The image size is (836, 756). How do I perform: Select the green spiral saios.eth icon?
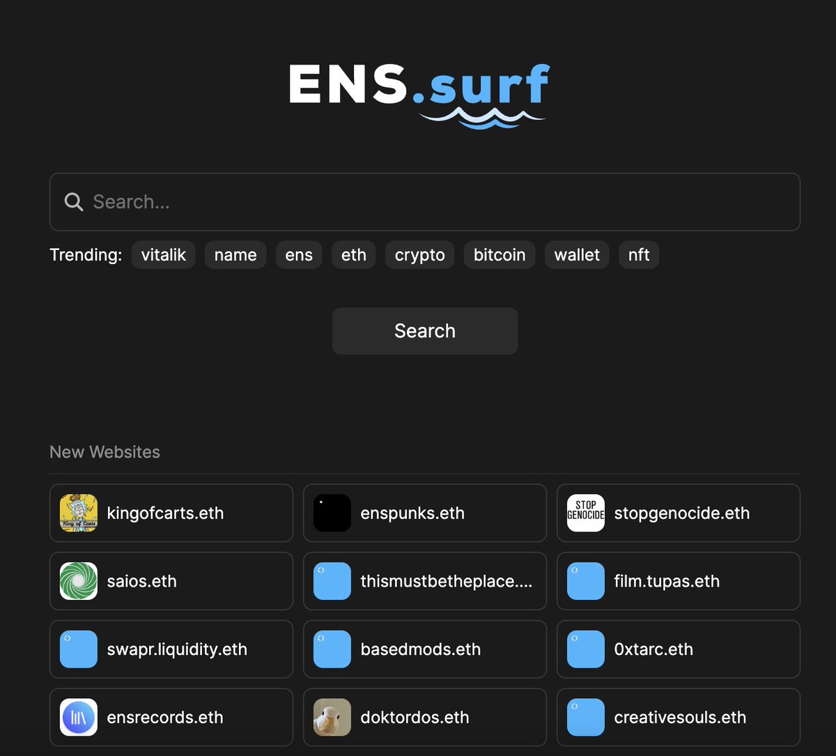click(78, 581)
